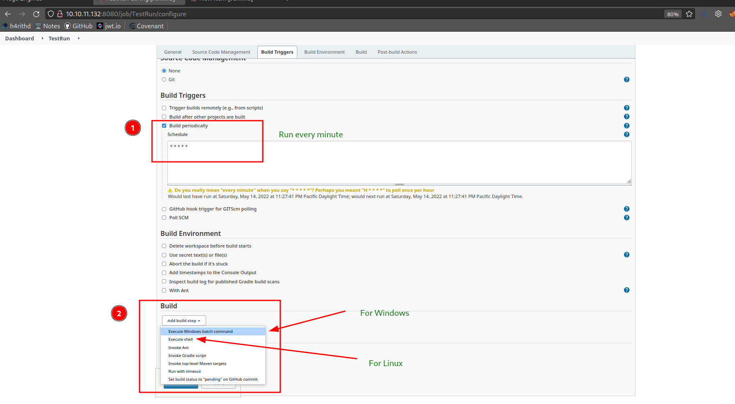The image size is (735, 404).
Task: Choose Invoke Ant build step
Action: pyautogui.click(x=213, y=347)
